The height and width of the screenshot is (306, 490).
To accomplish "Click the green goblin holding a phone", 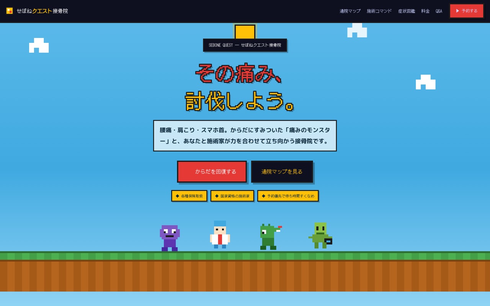I will (320, 236).
